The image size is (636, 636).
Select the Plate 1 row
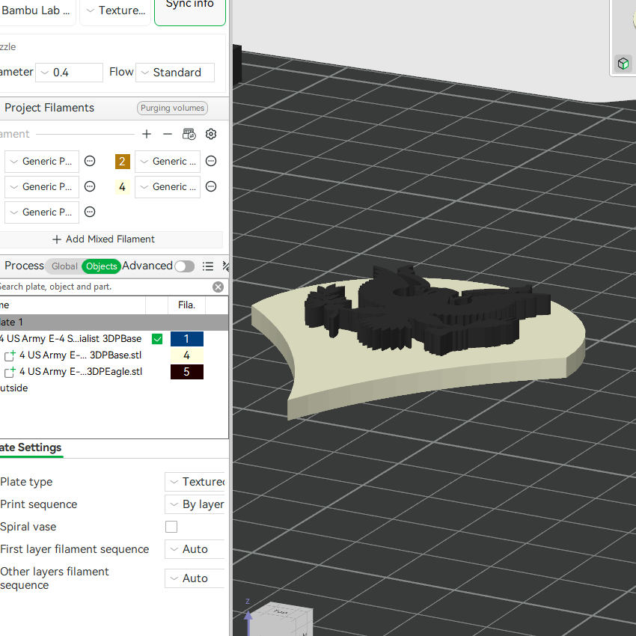tap(114, 322)
